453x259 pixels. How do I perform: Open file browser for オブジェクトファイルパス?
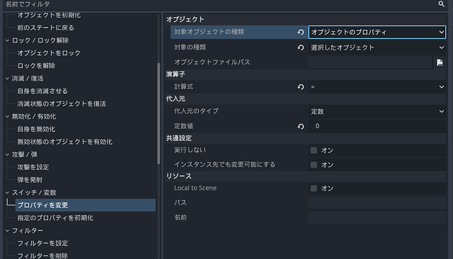pos(440,62)
